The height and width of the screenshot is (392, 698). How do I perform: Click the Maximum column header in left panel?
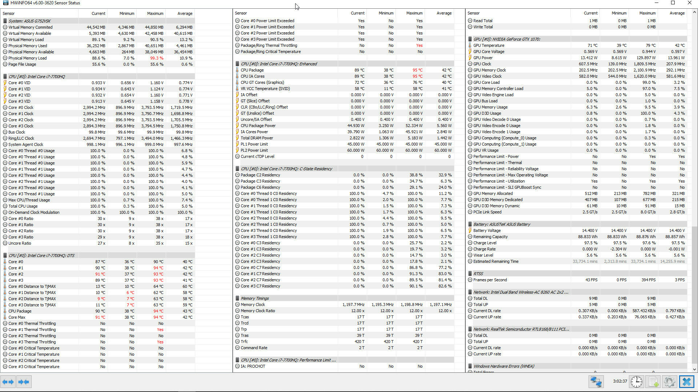155,13
